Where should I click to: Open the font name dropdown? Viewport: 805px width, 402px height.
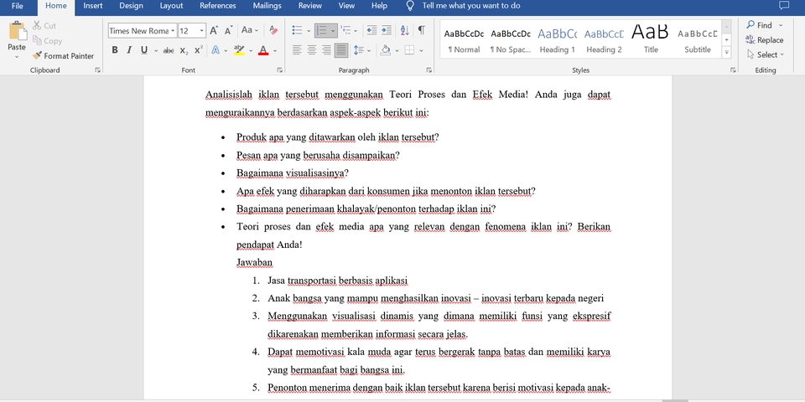[173, 31]
